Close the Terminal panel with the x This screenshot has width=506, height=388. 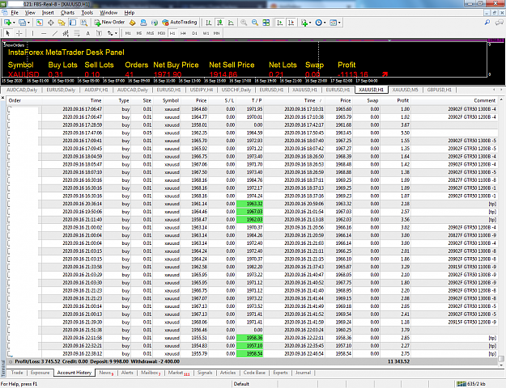pyautogui.click(x=3, y=97)
